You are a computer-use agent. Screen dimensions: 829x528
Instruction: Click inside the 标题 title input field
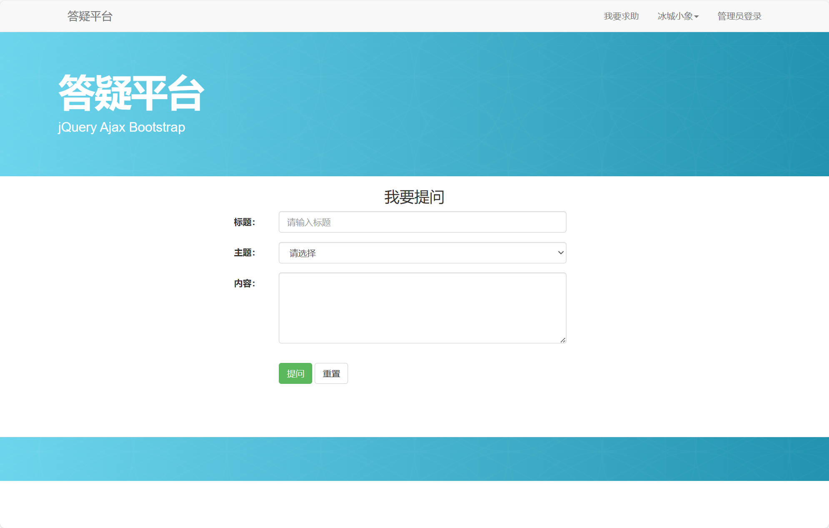pyautogui.click(x=422, y=222)
